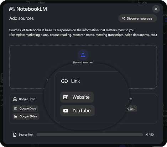Choose Google Slides as source
Viewport: 167px width, 147px height.
pyautogui.click(x=26, y=116)
